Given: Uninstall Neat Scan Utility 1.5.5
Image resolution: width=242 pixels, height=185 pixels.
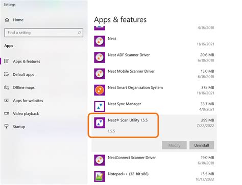Looking at the screenshot, I should point(202,145).
